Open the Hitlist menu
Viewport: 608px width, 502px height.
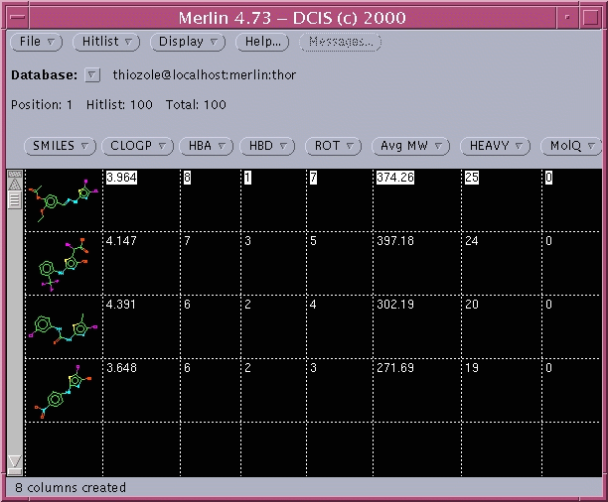pos(106,42)
